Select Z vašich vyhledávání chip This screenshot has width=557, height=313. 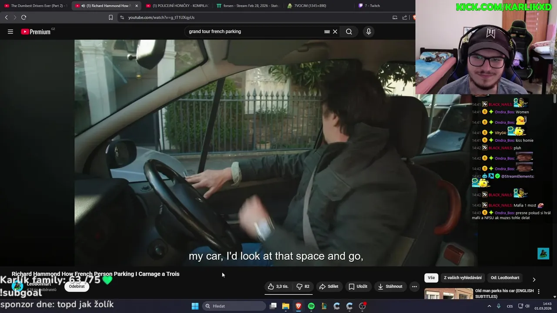(463, 278)
